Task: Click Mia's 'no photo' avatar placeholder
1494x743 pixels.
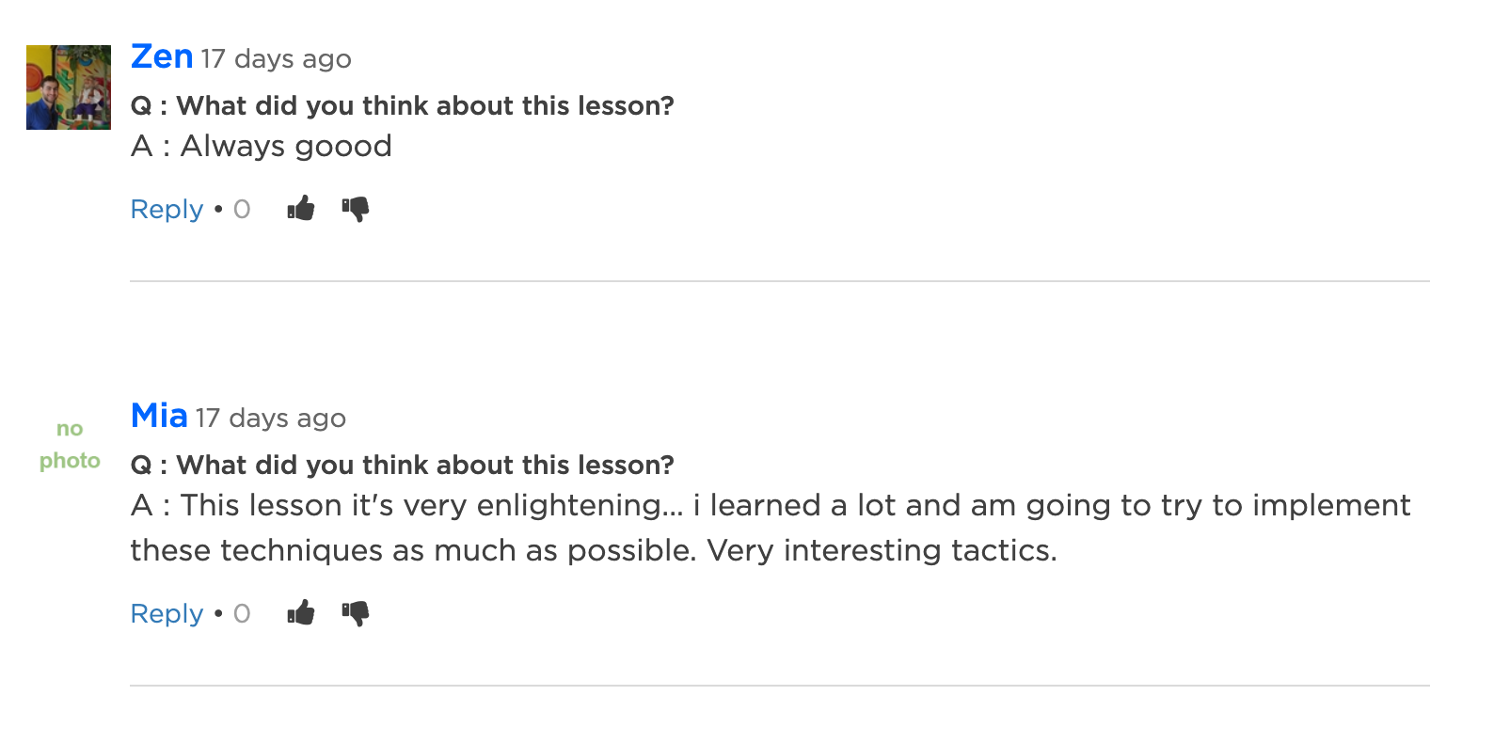Action: 70,445
